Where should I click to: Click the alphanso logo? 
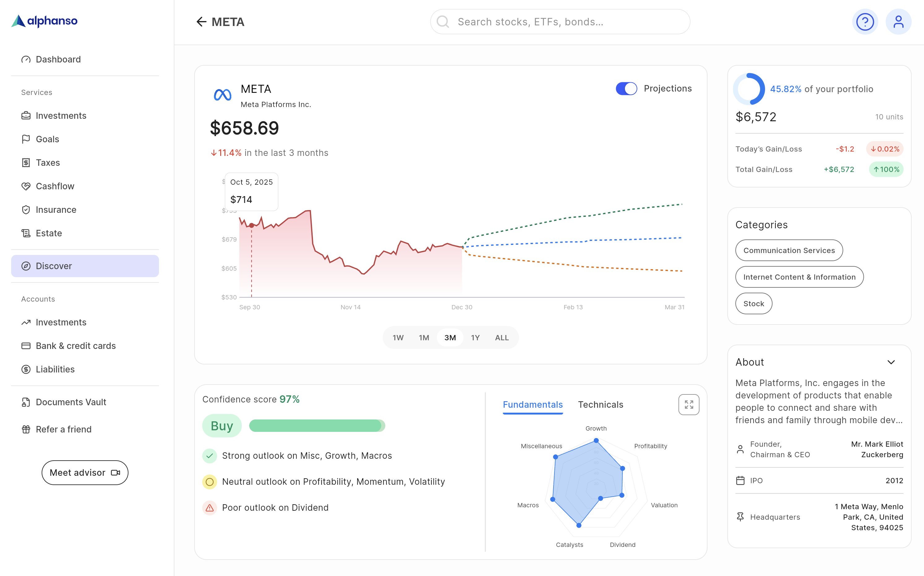45,21
